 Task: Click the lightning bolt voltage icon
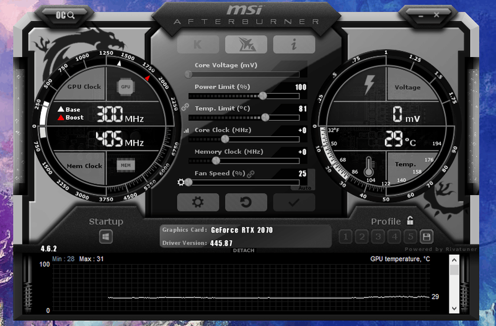(x=369, y=85)
